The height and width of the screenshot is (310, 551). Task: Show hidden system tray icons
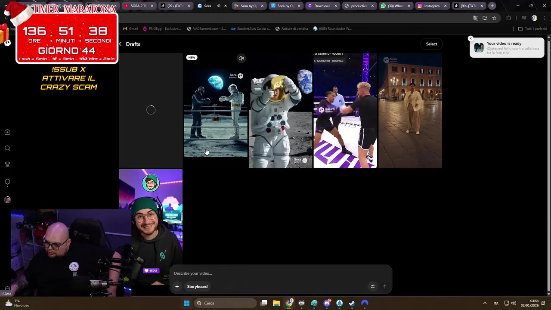485,303
